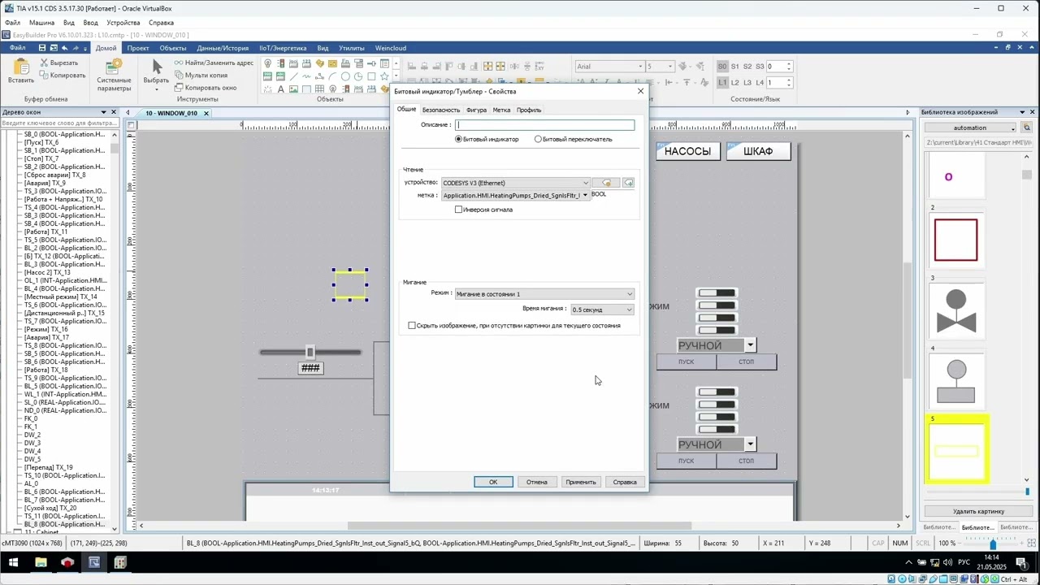Open the Arial font dropdown

[609, 67]
